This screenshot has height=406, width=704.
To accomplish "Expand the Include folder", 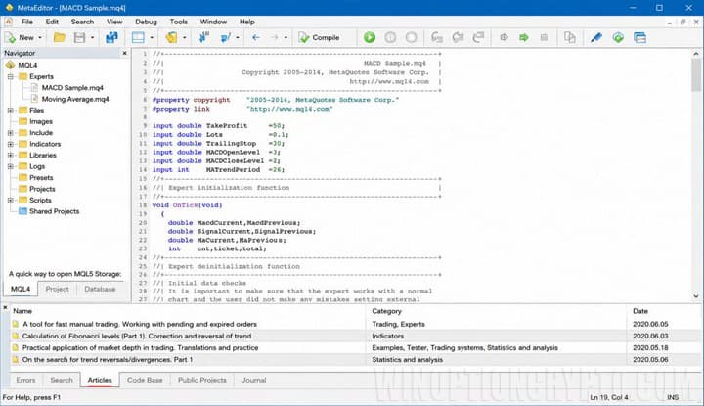I will tap(11, 132).
